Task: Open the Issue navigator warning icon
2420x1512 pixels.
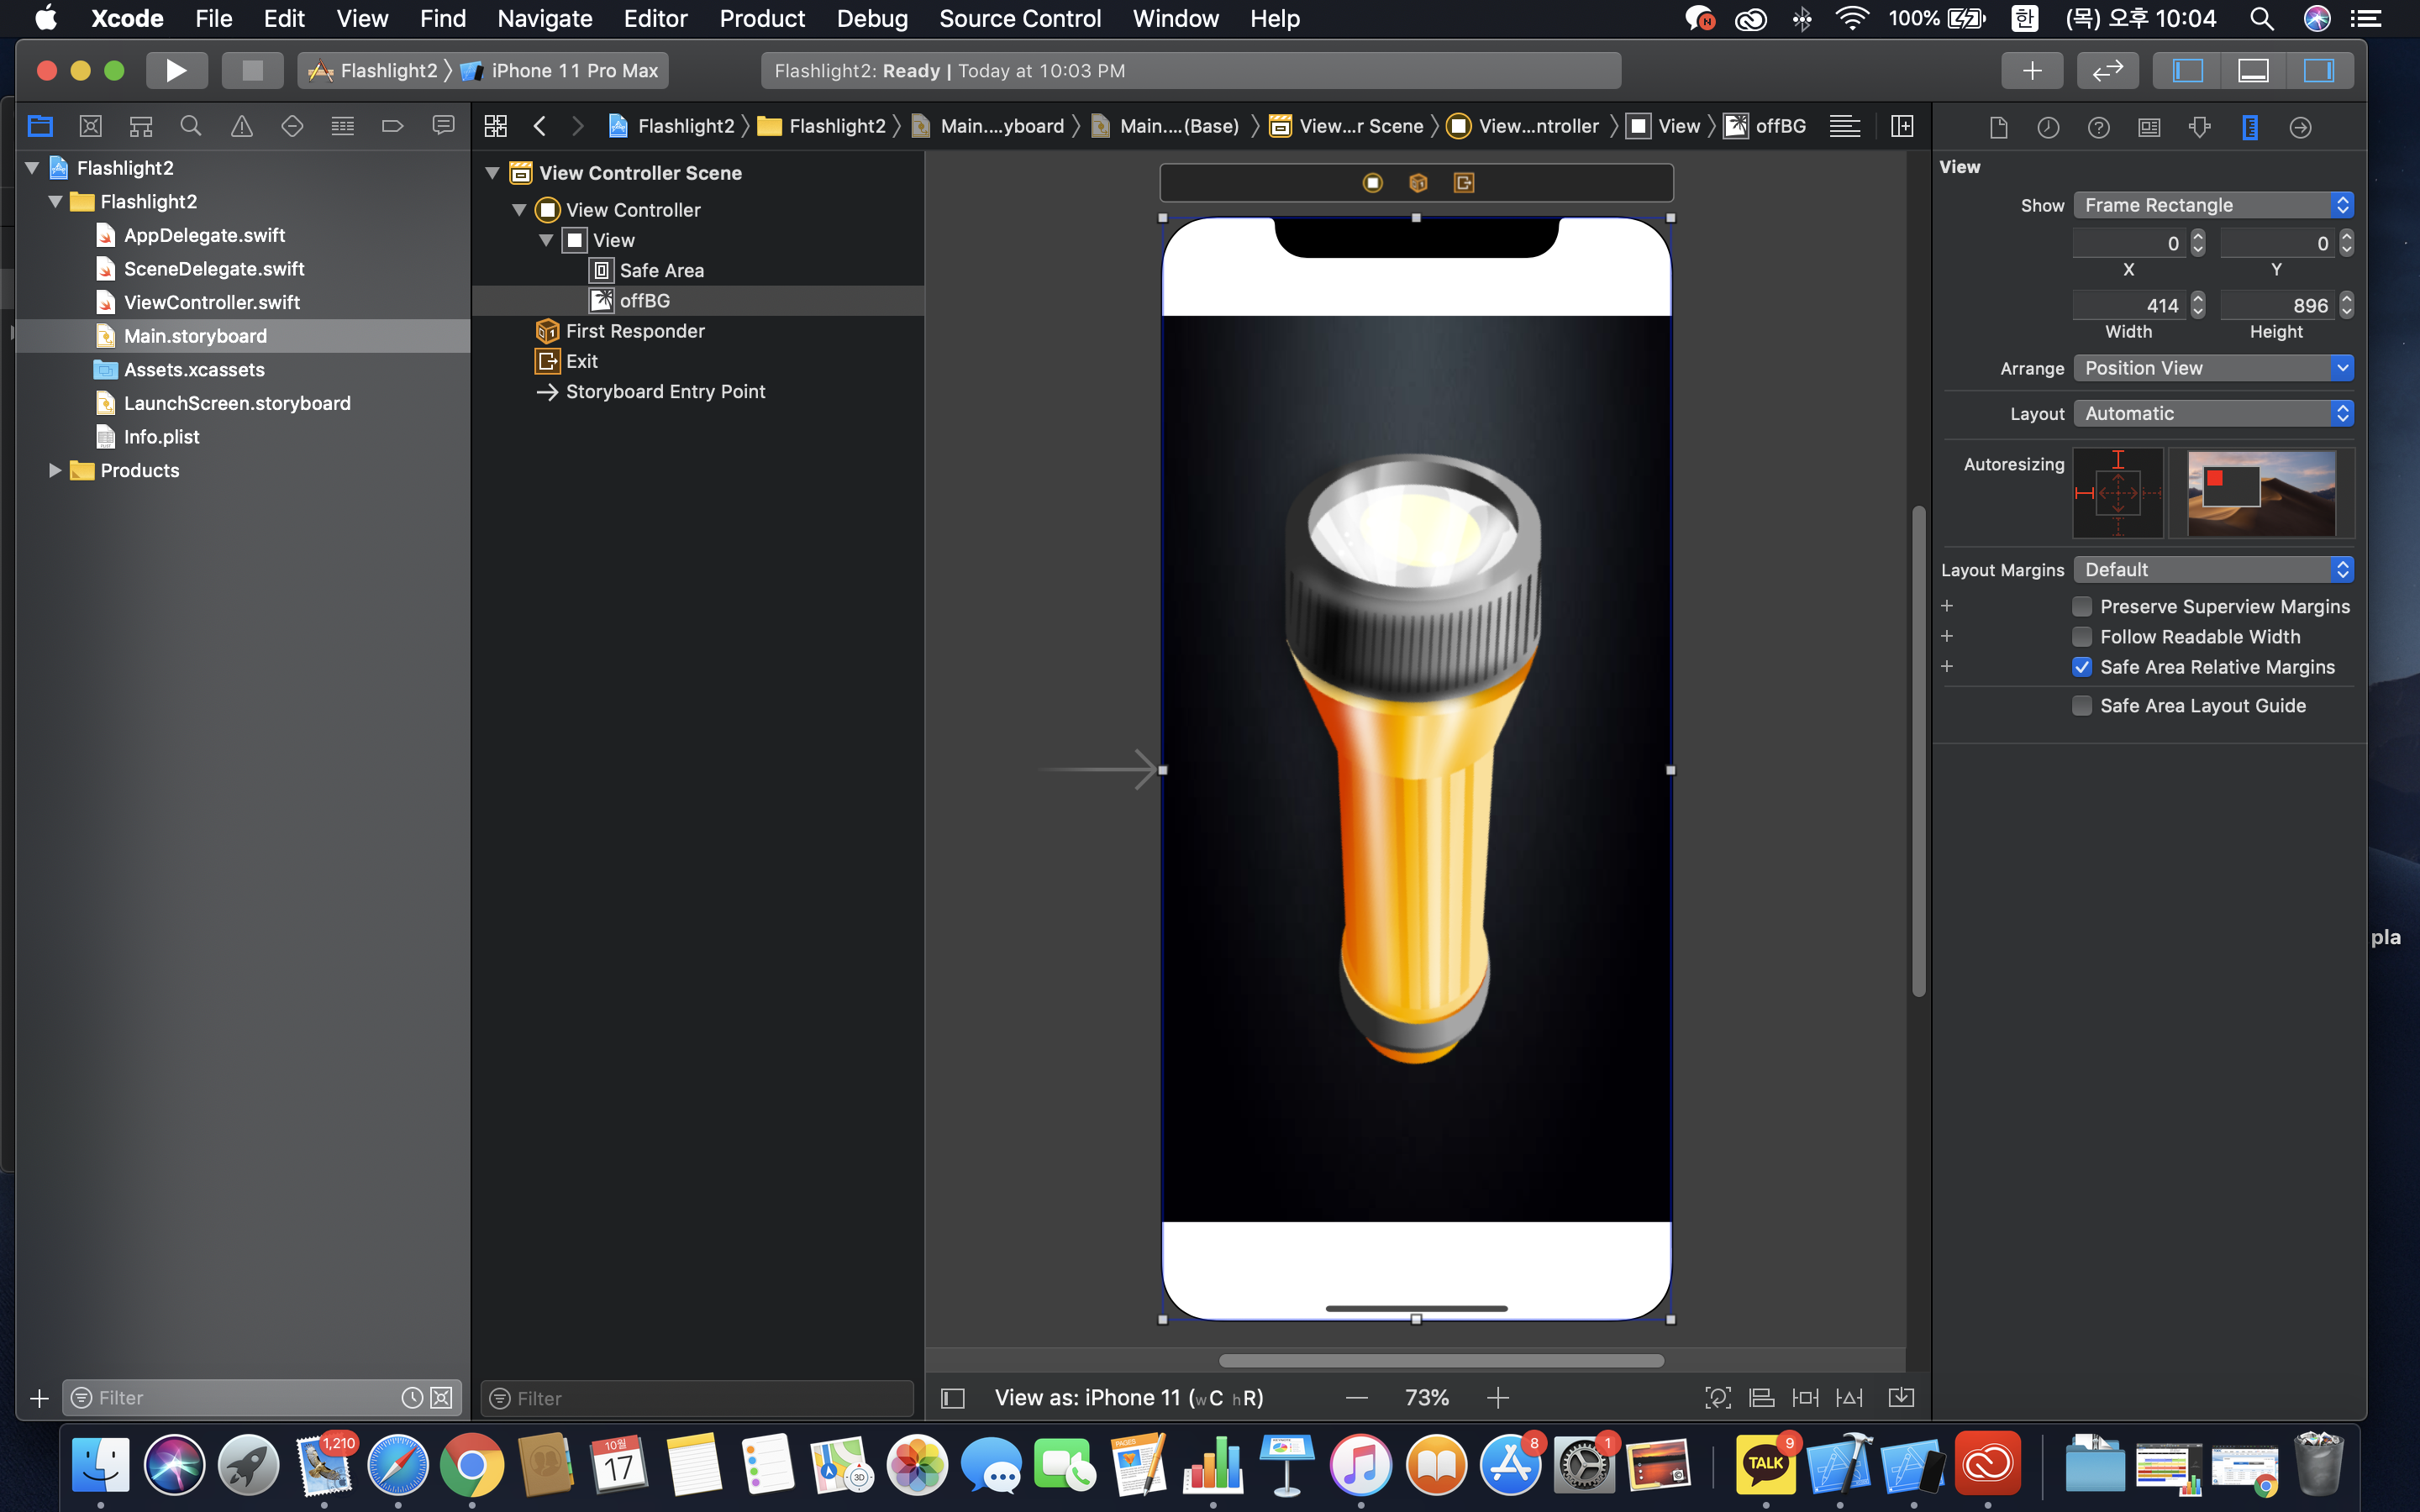Action: (241, 126)
